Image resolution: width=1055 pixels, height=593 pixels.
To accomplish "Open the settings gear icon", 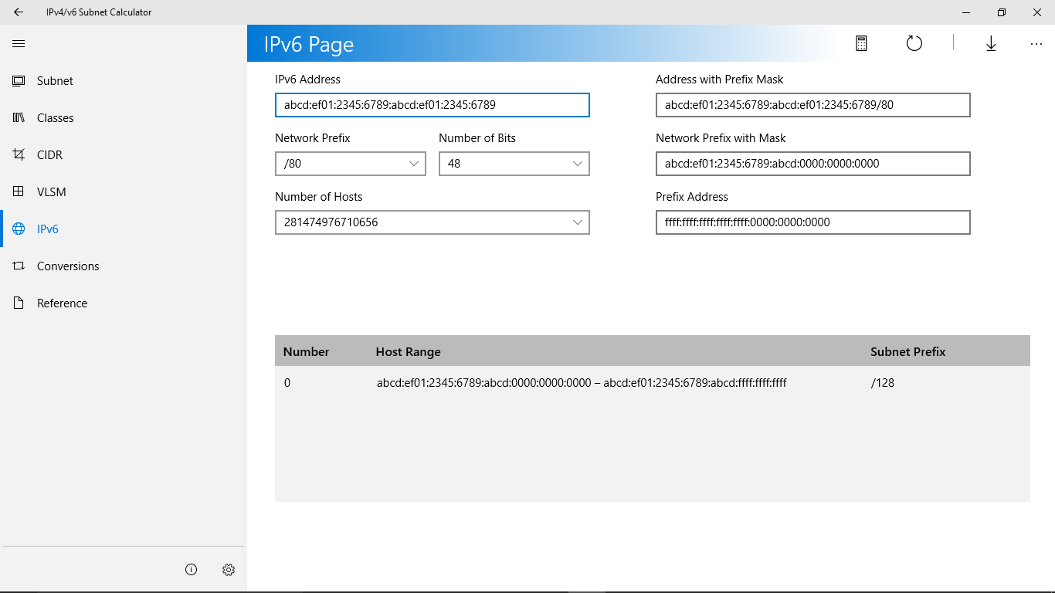I will 229,570.
